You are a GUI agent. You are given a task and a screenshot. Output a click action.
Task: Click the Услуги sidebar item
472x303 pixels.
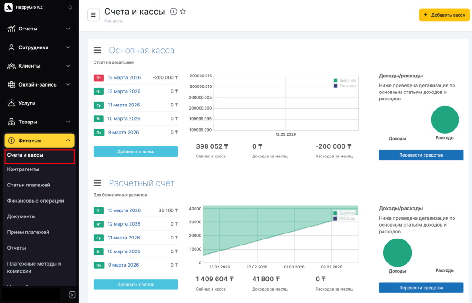[27, 103]
